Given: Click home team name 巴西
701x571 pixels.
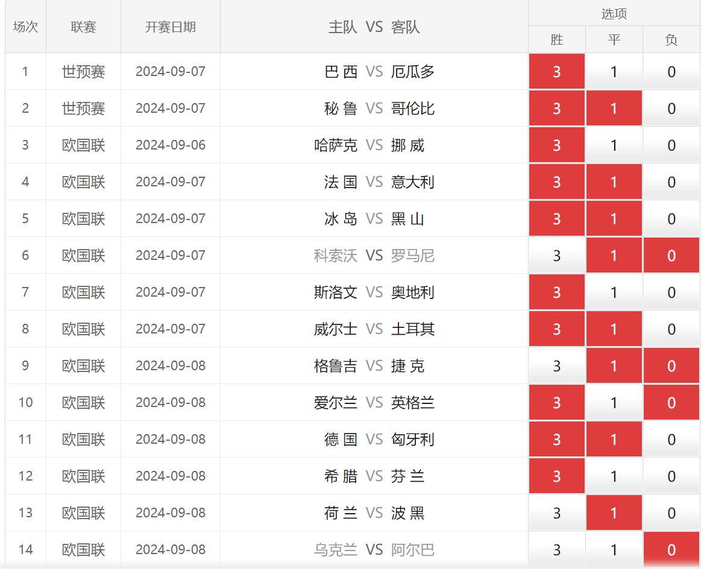Looking at the screenshot, I should 341,72.
